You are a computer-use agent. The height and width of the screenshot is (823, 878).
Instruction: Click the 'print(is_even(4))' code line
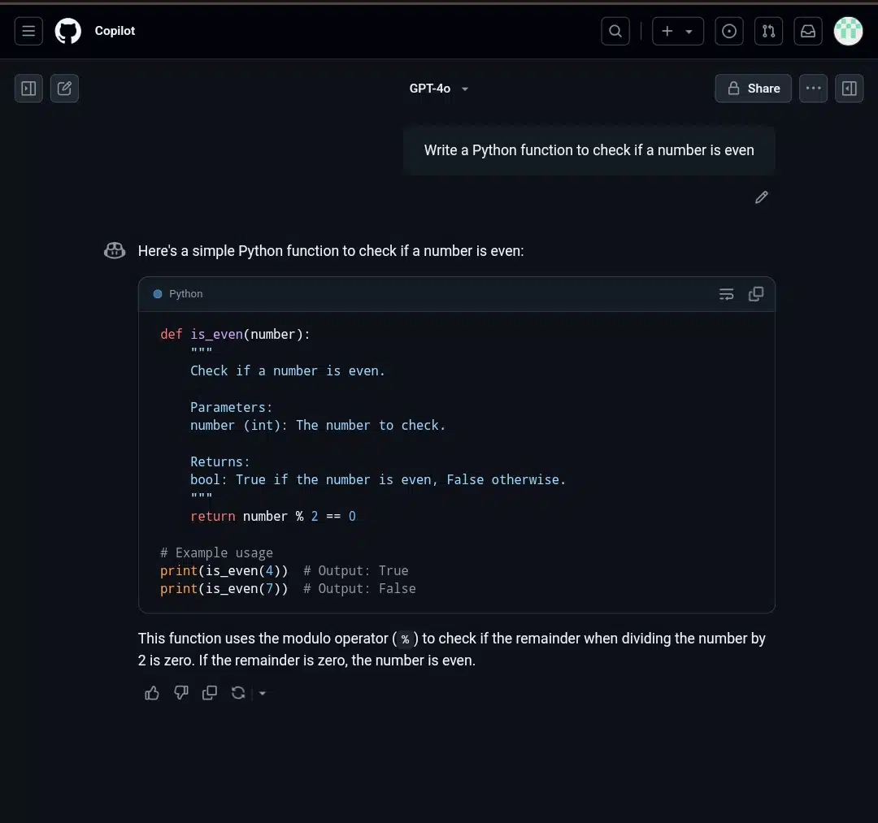tap(224, 570)
